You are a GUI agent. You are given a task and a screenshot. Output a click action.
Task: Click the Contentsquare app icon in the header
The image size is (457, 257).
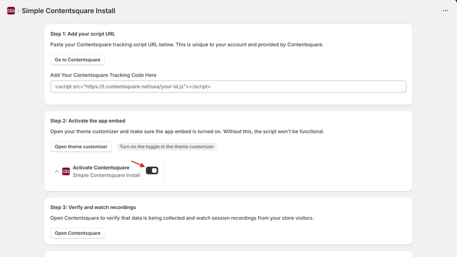point(11,11)
